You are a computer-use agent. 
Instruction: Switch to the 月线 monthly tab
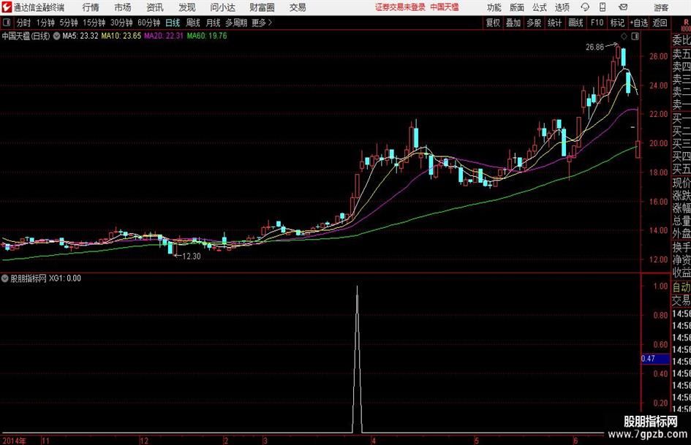coord(214,23)
